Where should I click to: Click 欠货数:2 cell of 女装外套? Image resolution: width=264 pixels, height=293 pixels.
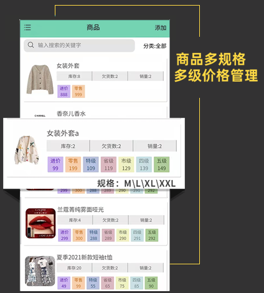pos(110,76)
